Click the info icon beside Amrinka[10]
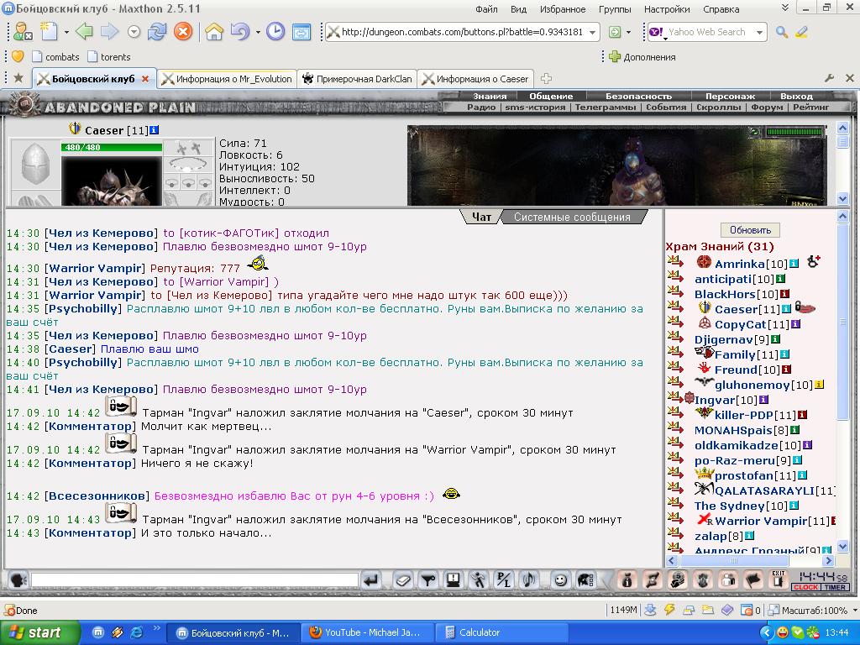The height and width of the screenshot is (645, 860). click(794, 264)
